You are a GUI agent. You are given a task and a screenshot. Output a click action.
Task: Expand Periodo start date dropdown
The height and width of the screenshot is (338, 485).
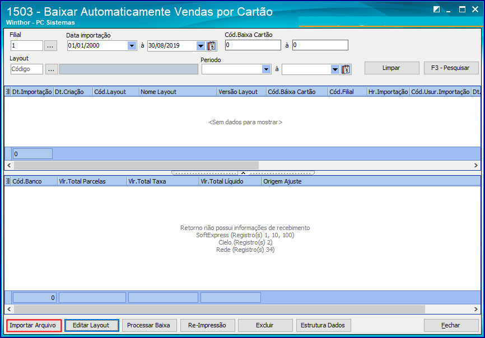[267, 69]
